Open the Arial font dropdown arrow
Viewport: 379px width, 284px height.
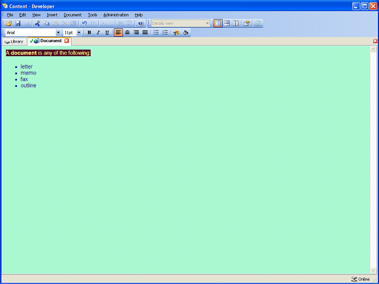point(58,33)
